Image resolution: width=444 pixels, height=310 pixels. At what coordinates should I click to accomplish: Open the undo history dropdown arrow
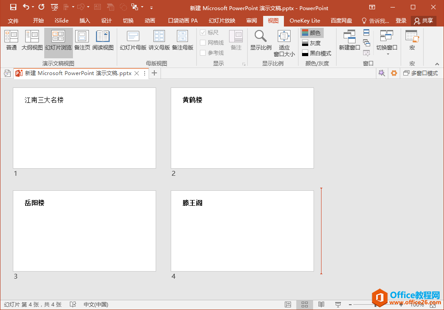click(33, 7)
